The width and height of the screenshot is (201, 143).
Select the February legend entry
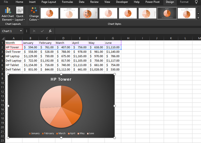[48, 133]
